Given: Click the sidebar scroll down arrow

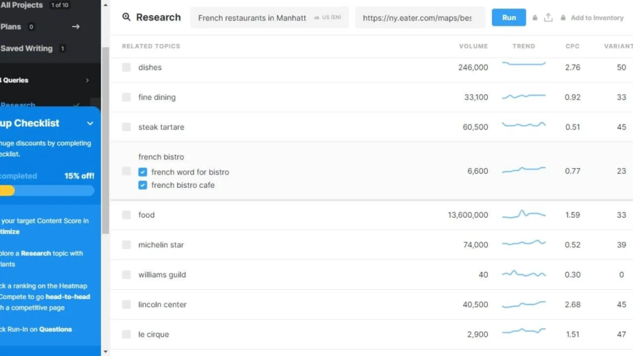Looking at the screenshot, I should click(x=105, y=352).
